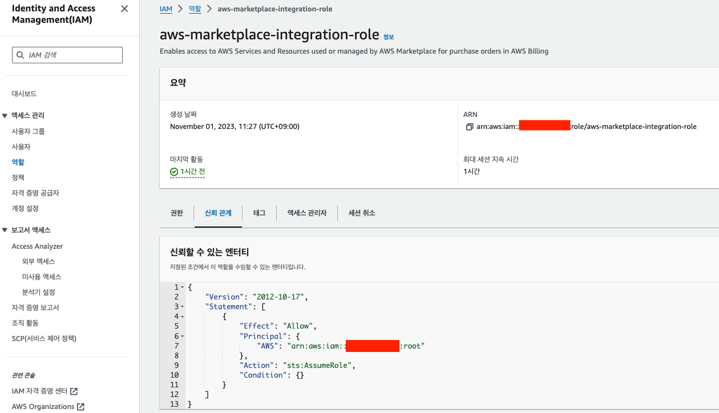The image size is (719, 413).
Task: Collapse the 액세스 관리 section
Action: (5, 116)
